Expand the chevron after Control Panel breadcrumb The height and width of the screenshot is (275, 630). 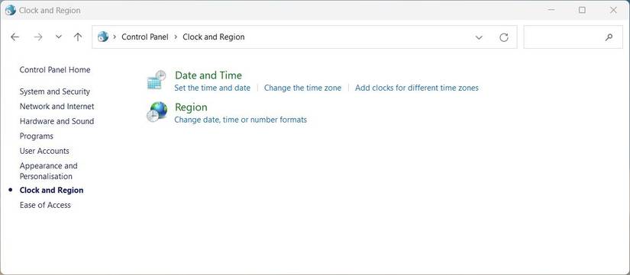(x=176, y=37)
